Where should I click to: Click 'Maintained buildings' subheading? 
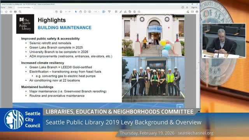[37, 87]
